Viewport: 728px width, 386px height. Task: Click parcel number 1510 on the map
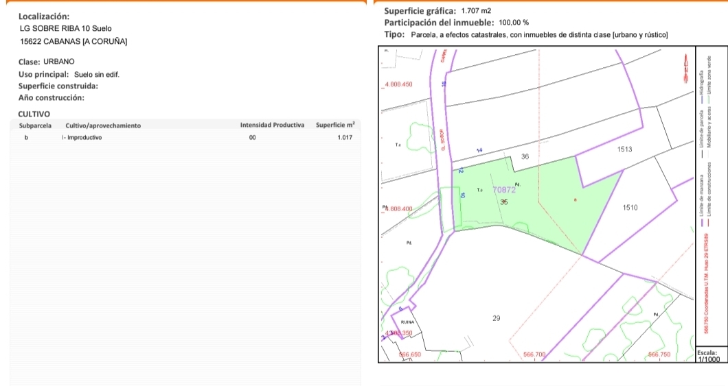pos(630,208)
